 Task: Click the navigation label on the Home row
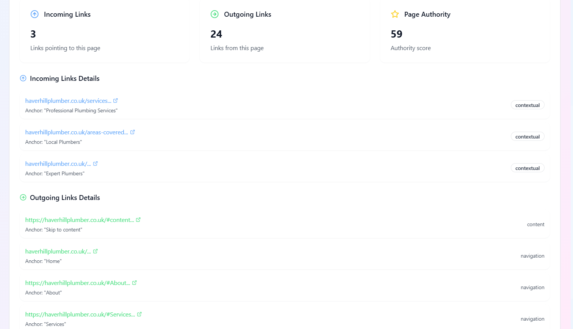532,256
